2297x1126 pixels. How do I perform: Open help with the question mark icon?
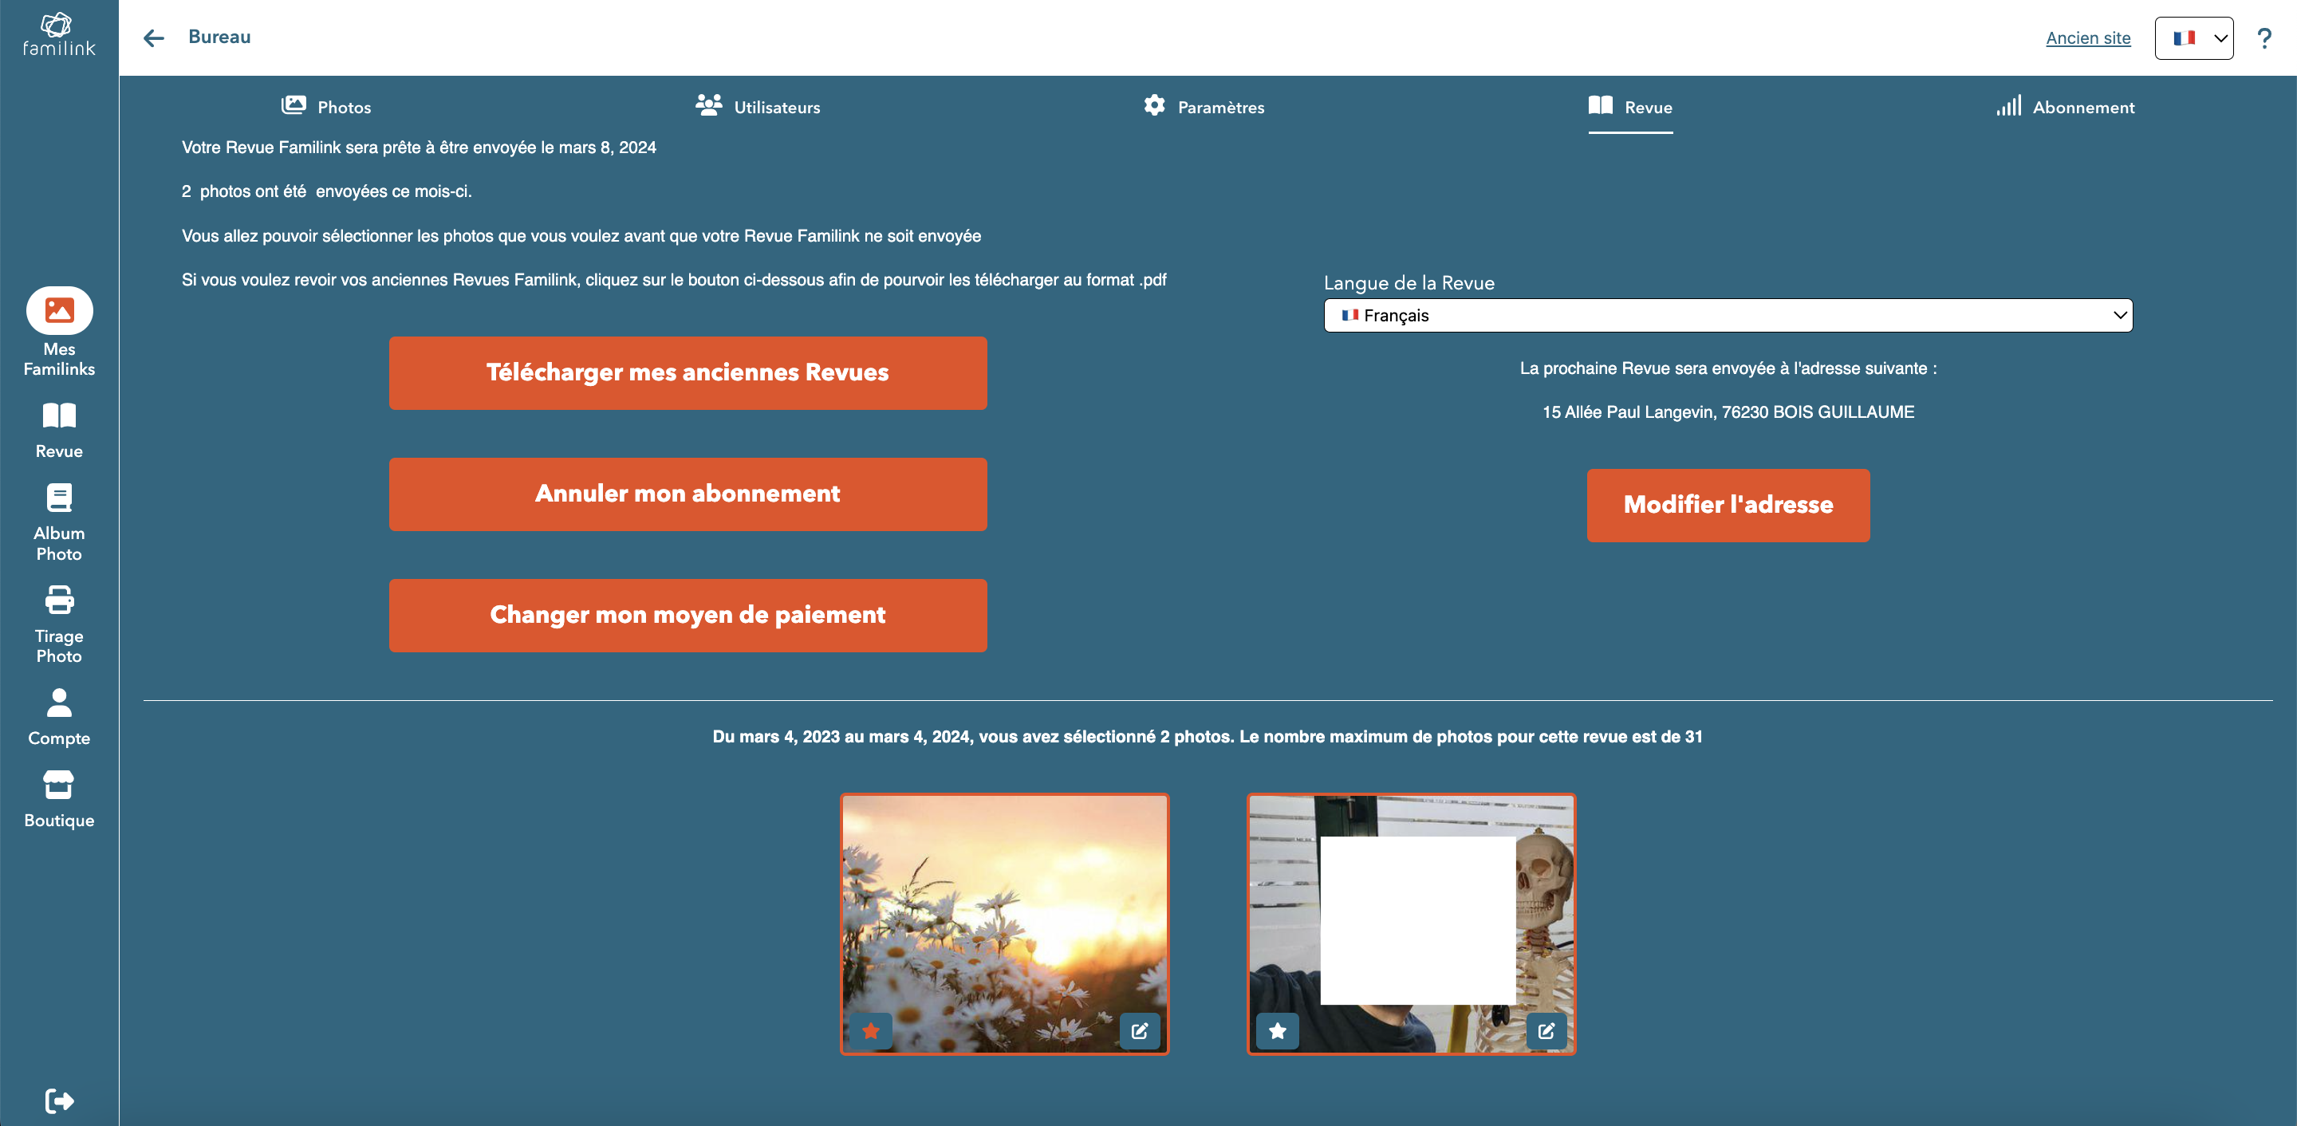click(2264, 37)
